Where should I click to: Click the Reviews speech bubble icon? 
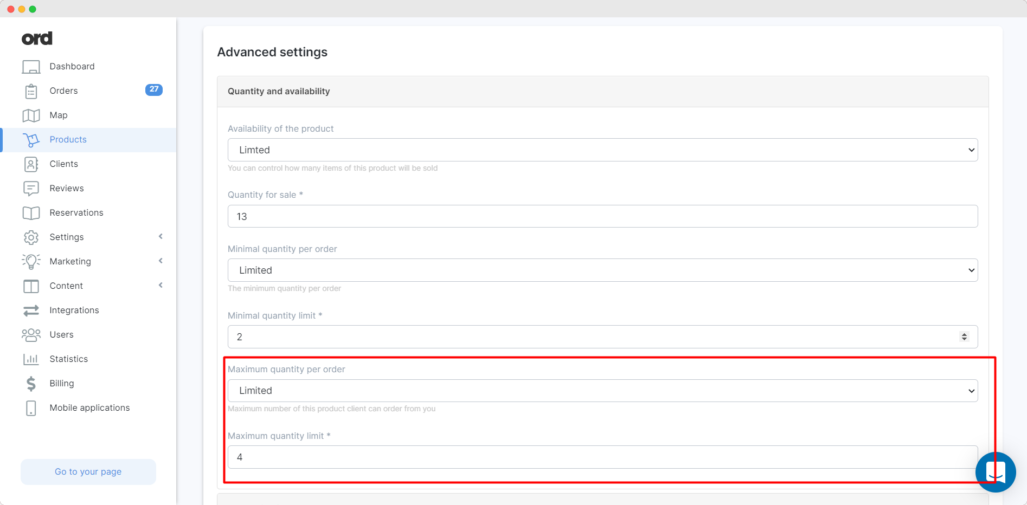31,189
